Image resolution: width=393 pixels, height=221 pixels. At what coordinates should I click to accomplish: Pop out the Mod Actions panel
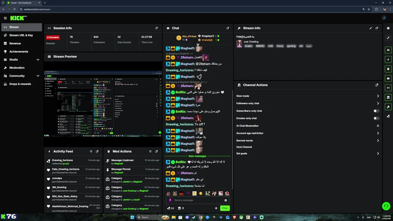pos(156,152)
